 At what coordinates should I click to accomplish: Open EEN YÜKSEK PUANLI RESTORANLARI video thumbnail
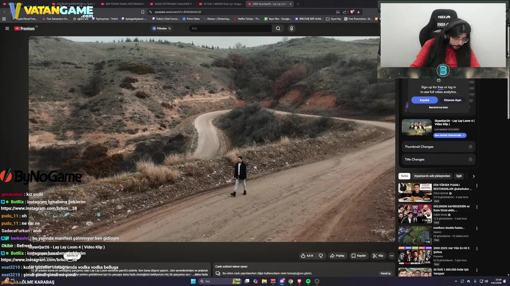tap(415, 192)
